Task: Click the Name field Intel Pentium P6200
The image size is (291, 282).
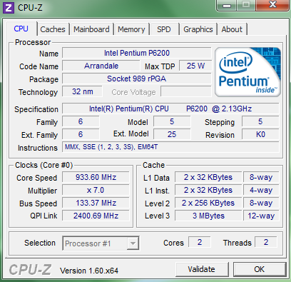Action: (137, 53)
